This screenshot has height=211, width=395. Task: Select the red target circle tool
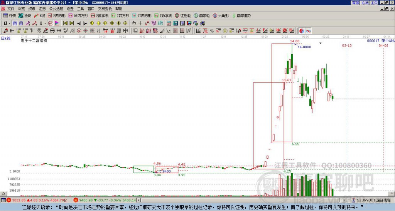pos(79,31)
